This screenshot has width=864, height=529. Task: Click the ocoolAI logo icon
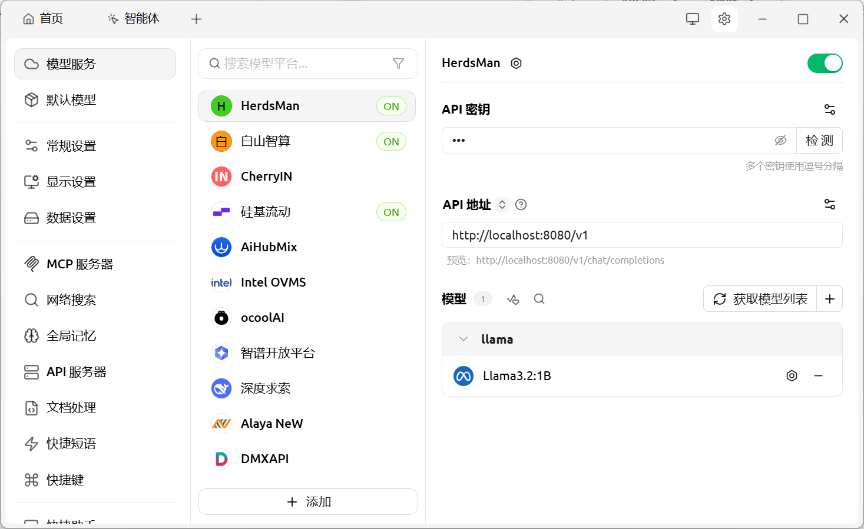(x=221, y=318)
